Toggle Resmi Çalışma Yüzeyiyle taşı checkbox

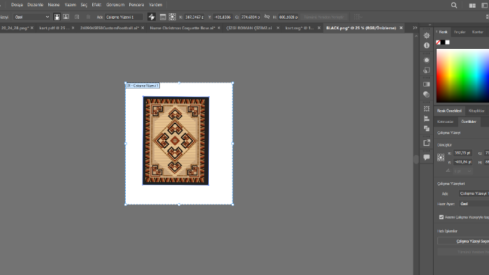pyautogui.click(x=441, y=217)
